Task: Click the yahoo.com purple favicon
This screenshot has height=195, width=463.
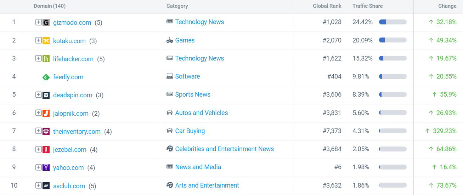Action: (46, 168)
